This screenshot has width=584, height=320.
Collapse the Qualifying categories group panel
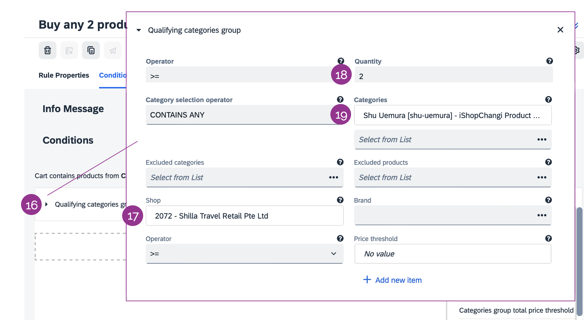139,30
